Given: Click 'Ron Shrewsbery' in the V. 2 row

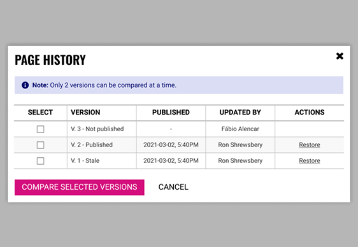Looking at the screenshot, I should click(240, 145).
